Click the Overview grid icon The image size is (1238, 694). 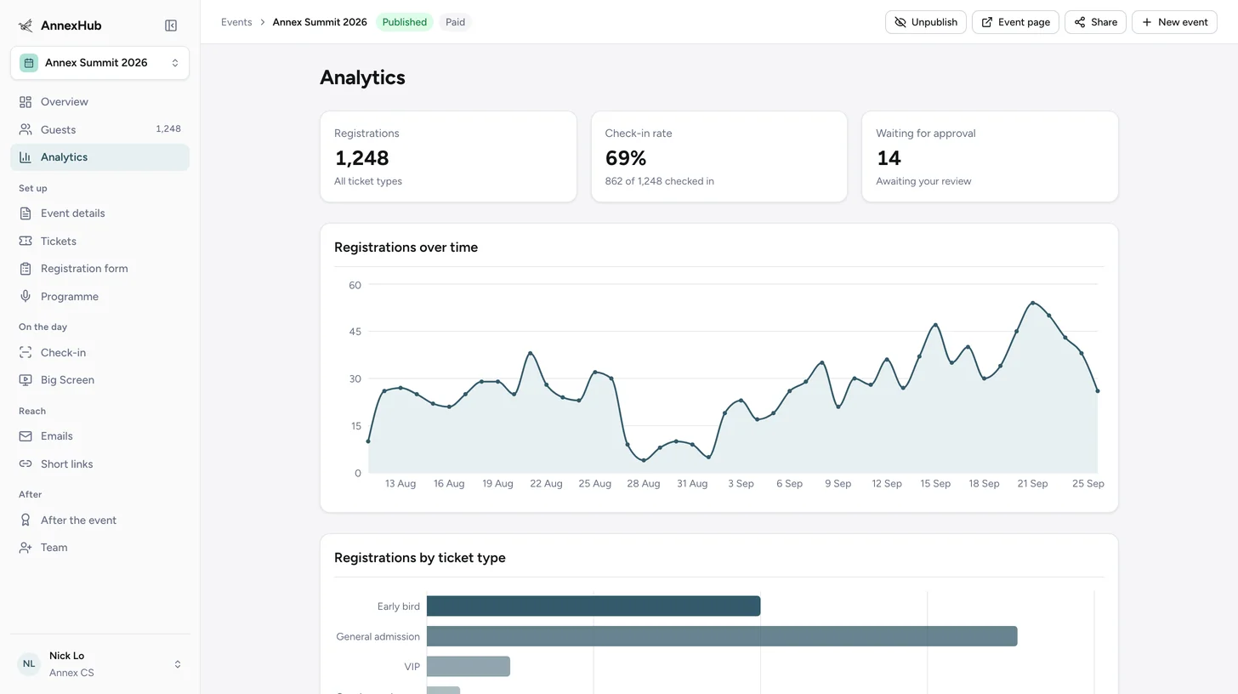(26, 102)
